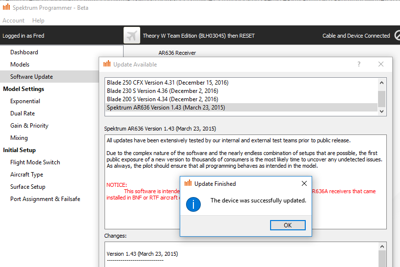The width and height of the screenshot is (400, 267).
Task: Open the Help menu
Action: tap(38, 21)
